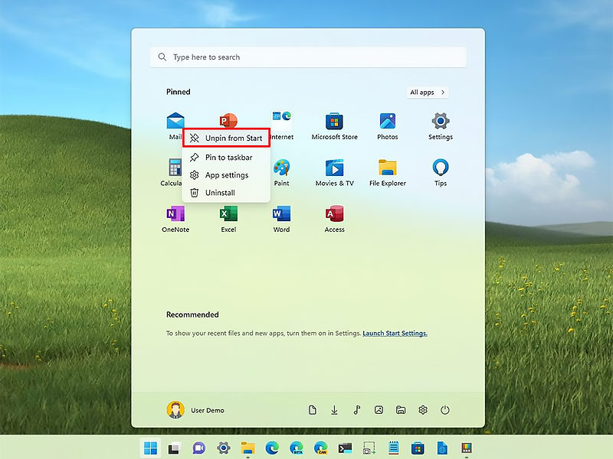Open Microsoft Access
Viewport: 613px width, 459px height.
(334, 219)
